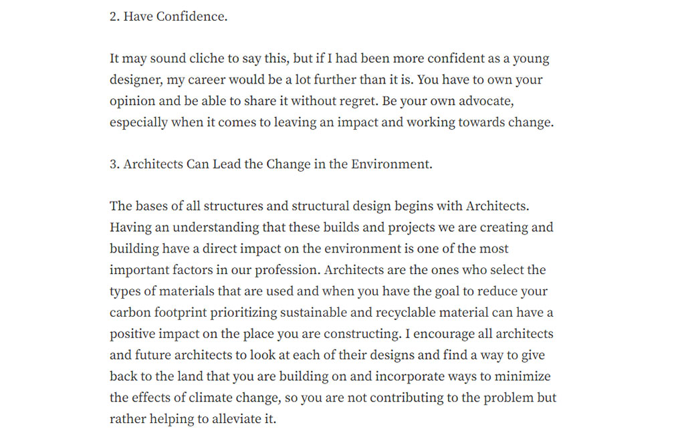Click the line starting "The bases of all structures"

(x=320, y=206)
